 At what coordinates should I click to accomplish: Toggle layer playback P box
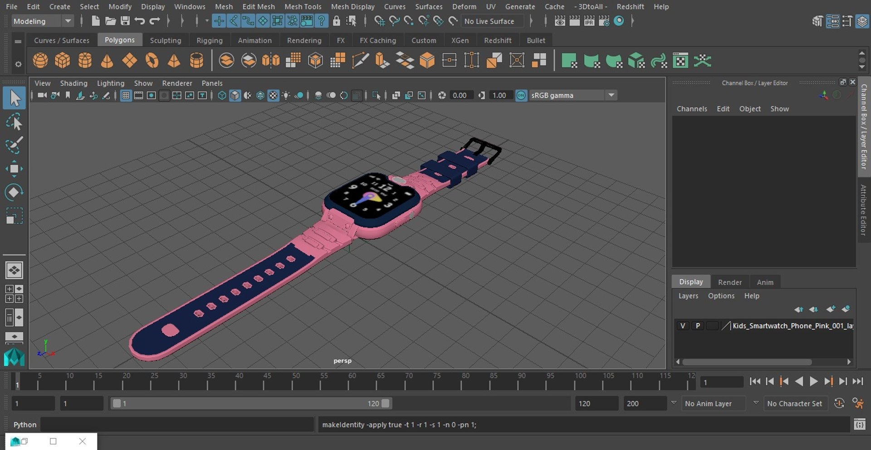(x=698, y=326)
